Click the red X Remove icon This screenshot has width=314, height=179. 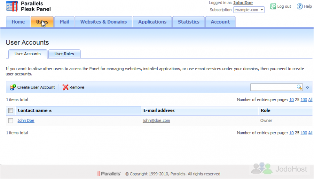tap(65, 87)
